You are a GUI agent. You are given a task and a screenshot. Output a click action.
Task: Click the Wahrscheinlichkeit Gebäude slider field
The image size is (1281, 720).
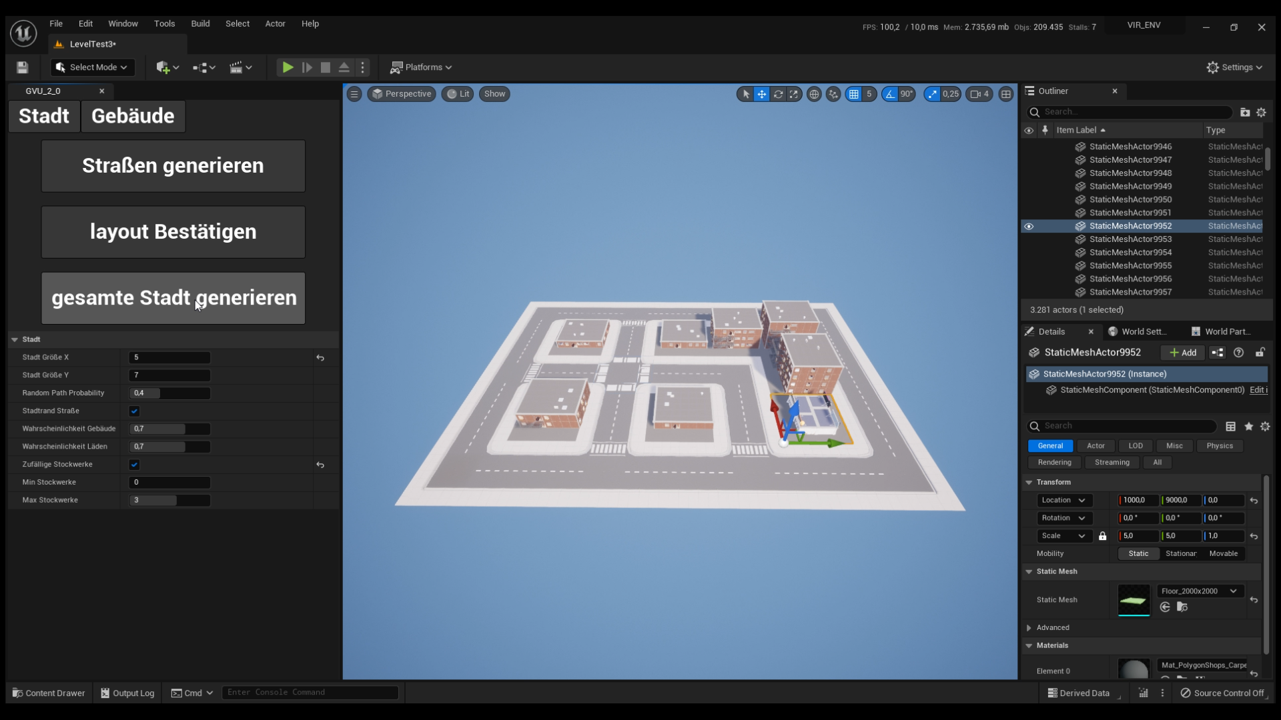[169, 429]
